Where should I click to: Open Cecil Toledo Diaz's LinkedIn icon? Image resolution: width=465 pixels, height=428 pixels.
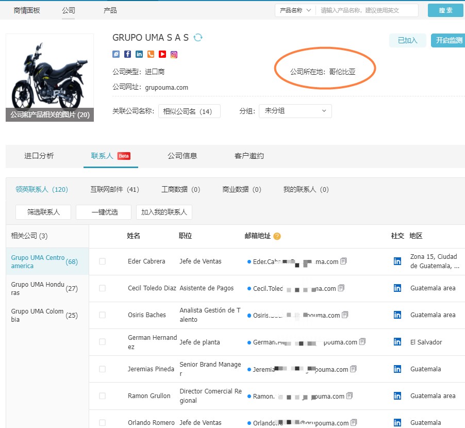point(397,288)
